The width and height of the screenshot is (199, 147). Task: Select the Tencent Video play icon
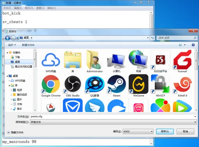point(182,105)
